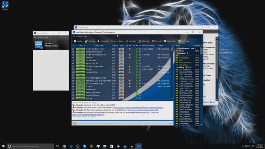Switch to List View
The width and height of the screenshot is (265, 149).
pyautogui.click(x=131, y=41)
